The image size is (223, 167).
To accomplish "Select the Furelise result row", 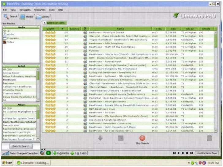I will pyautogui.click(x=128, y=51).
